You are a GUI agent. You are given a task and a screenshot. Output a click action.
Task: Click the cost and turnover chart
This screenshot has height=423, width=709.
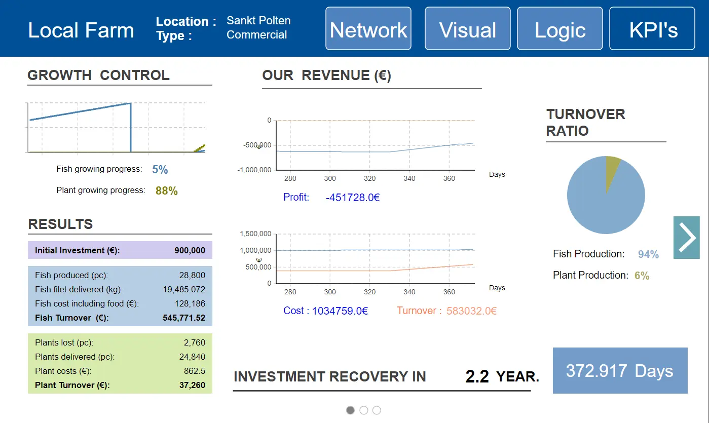click(x=375, y=259)
